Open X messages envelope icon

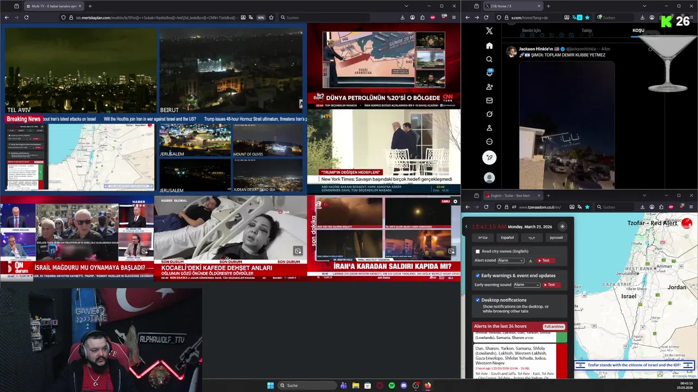[x=489, y=100]
